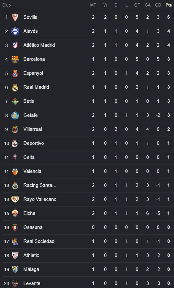Open the Atlético Madrid team link
Screen dimensions: 174x288
pyautogui.click(x=39, y=45)
